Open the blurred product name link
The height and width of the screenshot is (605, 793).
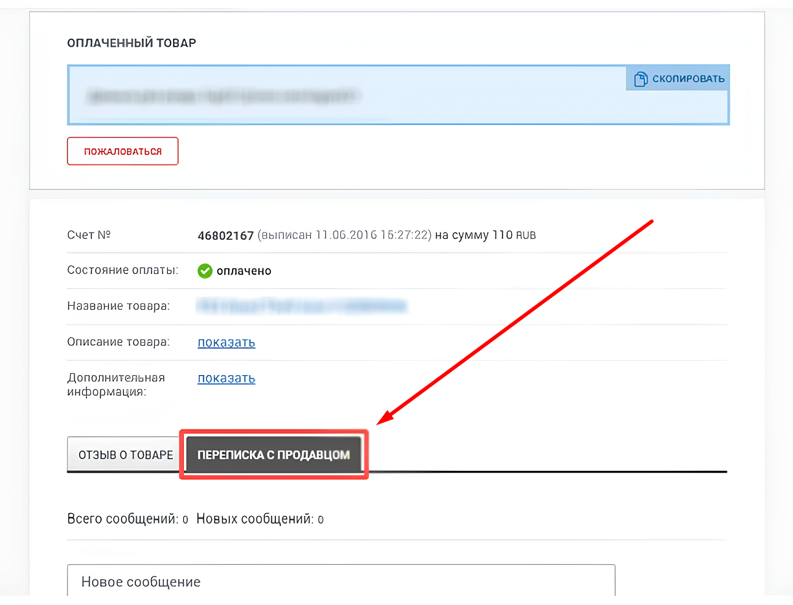point(301,306)
